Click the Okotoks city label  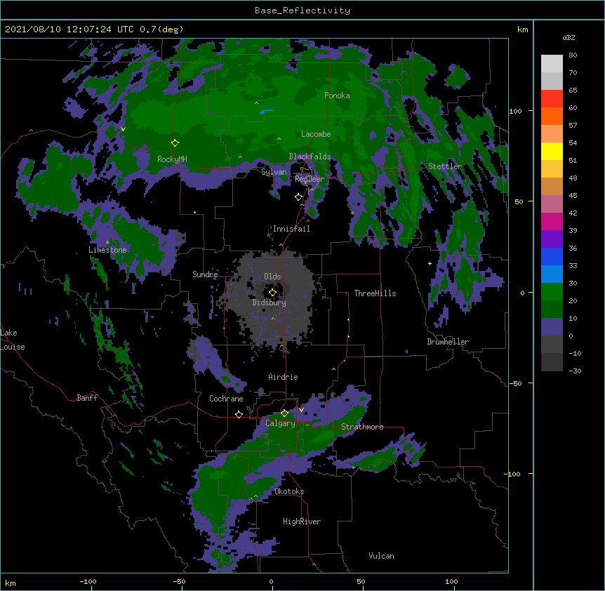pos(289,491)
